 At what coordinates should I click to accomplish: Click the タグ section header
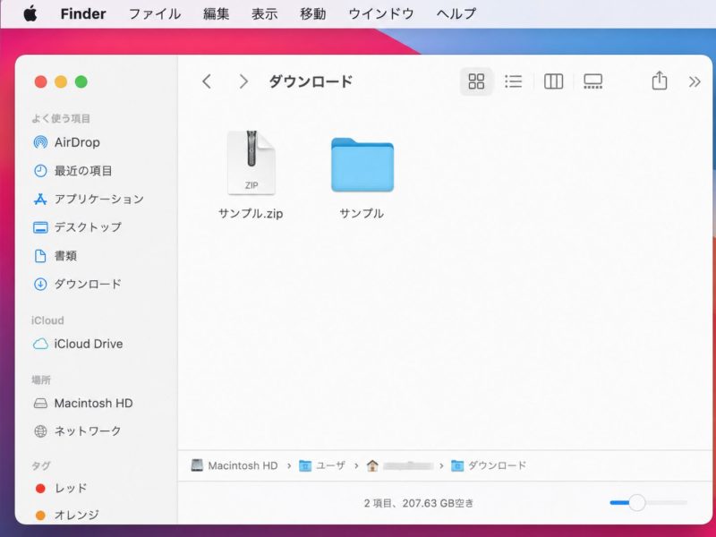[x=41, y=465]
